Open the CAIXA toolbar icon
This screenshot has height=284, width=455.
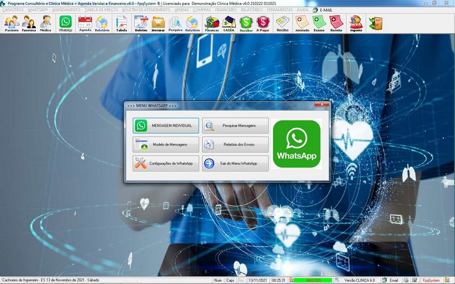coord(229,24)
